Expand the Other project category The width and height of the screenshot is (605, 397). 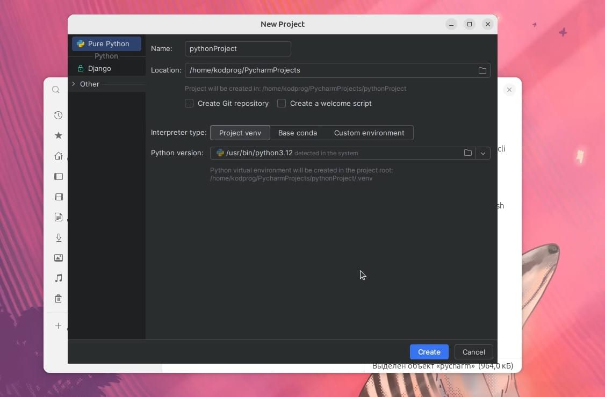point(73,84)
